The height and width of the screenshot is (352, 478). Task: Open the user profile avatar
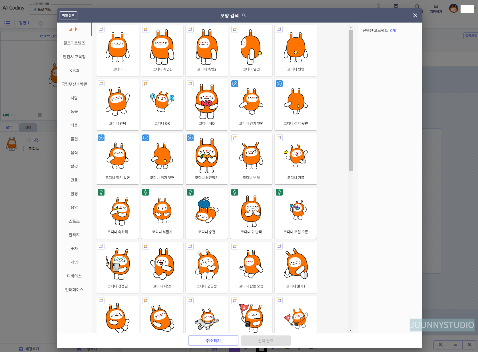click(453, 9)
